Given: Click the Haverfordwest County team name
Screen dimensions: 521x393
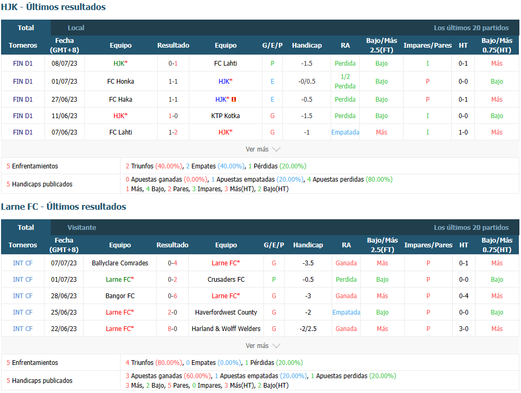Looking at the screenshot, I should point(226,312).
